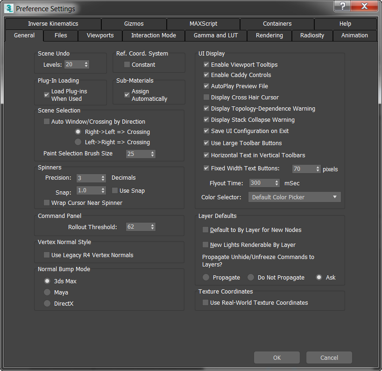
Task: Select the Propagate radio option
Action: pos(206,277)
